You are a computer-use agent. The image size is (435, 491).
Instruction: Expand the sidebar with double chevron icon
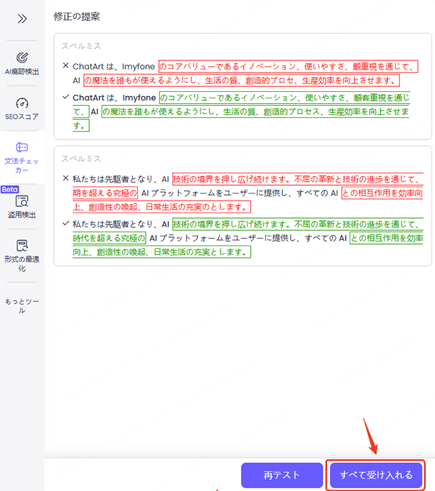pyautogui.click(x=22, y=19)
